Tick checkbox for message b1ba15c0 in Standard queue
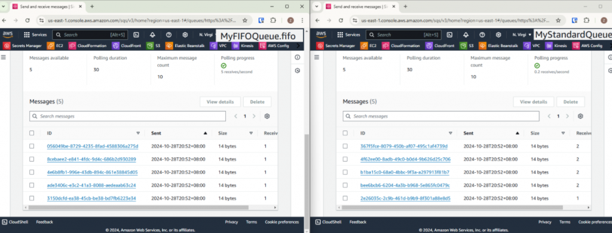The image size is (612, 233). click(x=345, y=172)
